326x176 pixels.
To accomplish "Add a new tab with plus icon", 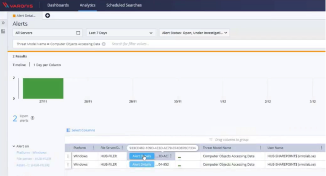I will 48,16.
